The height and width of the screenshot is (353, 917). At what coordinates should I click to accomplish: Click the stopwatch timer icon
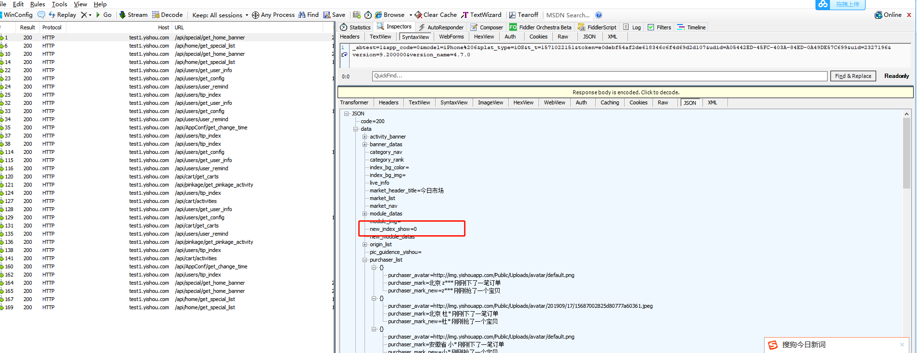[368, 15]
